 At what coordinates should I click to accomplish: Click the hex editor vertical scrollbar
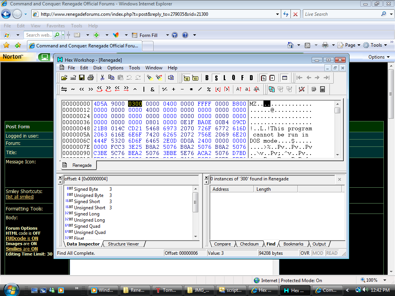(338, 131)
